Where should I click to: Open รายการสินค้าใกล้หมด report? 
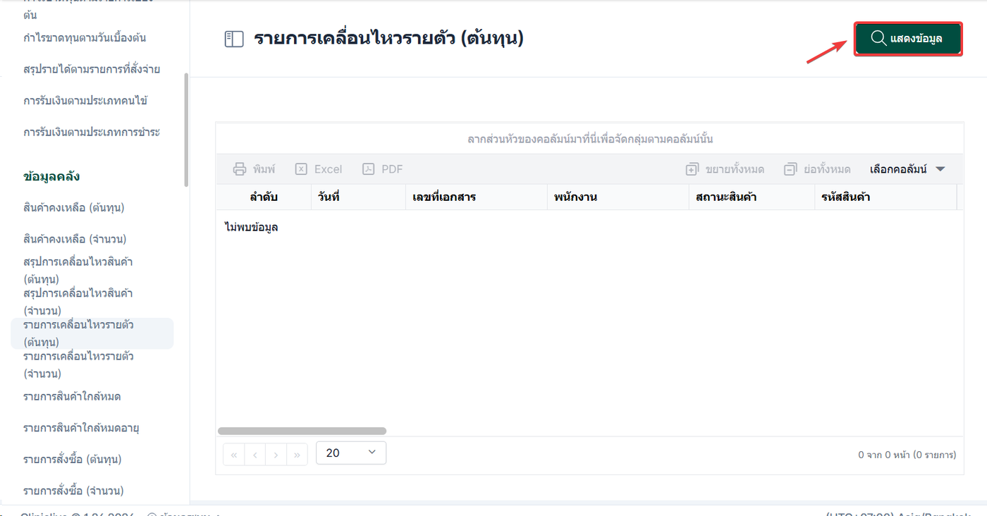point(72,396)
